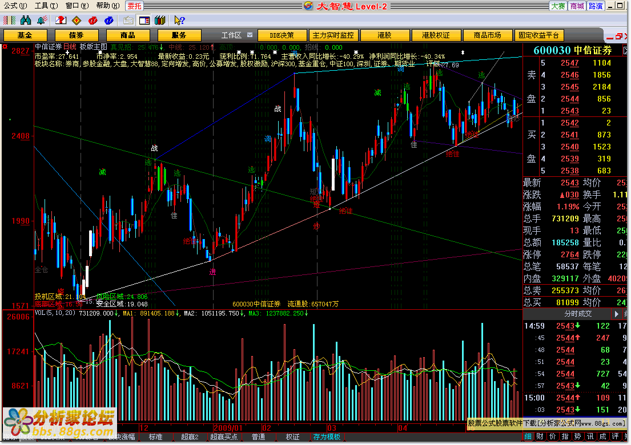Screen dimensions: 631x445
Task: Click the 港股权证 button
Action: coord(436,35)
